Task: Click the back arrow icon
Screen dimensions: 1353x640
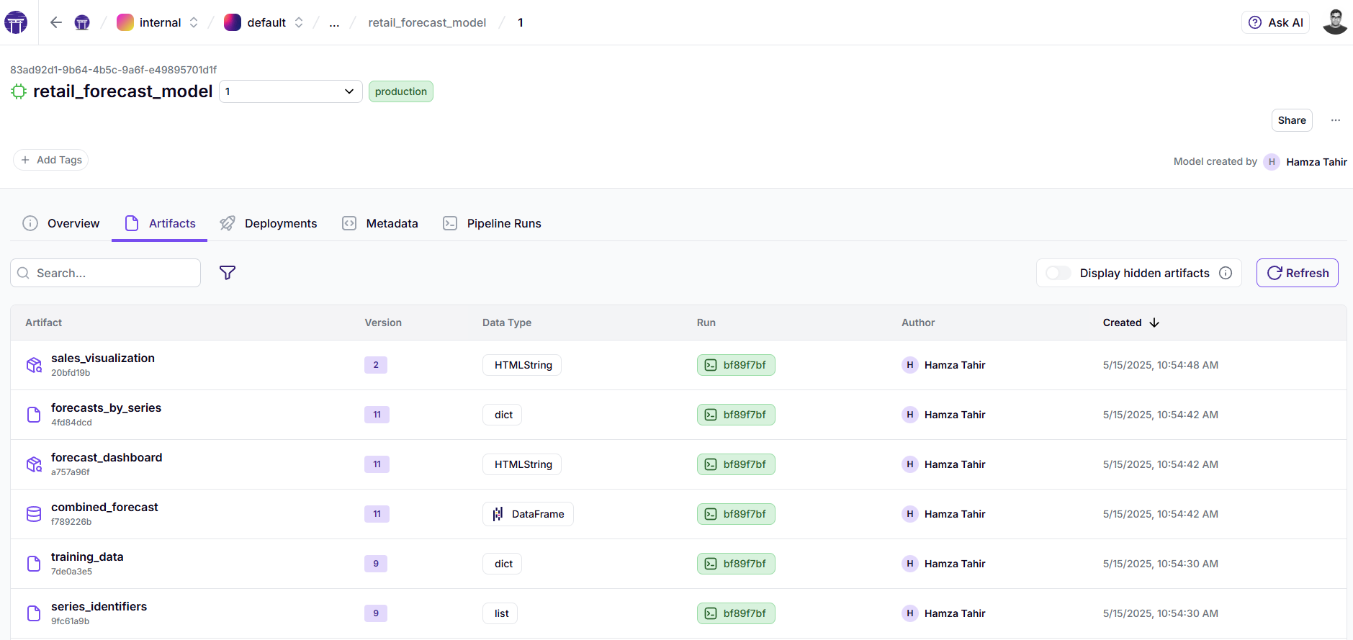Action: click(56, 22)
